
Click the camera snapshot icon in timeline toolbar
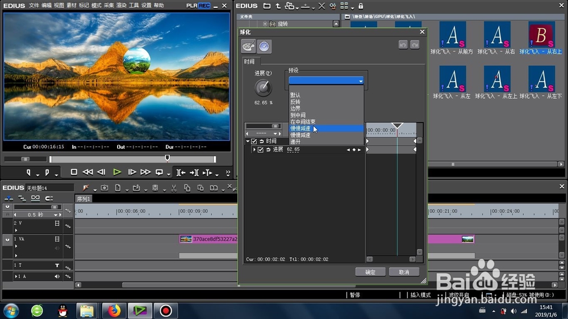(x=105, y=188)
